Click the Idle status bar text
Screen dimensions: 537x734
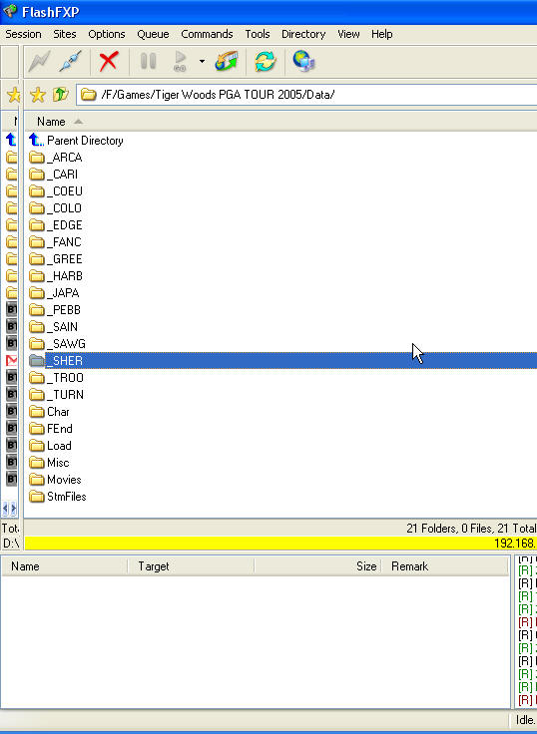[x=525, y=719]
